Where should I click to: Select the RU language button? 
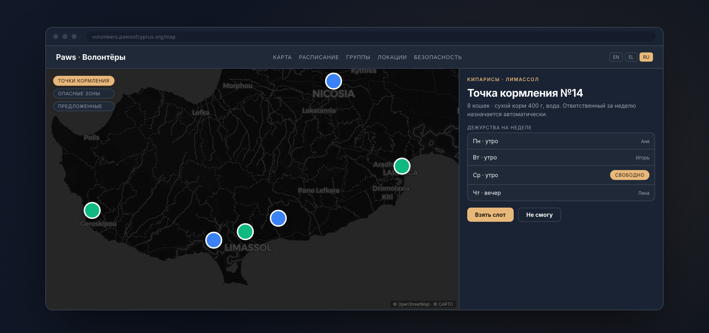646,57
